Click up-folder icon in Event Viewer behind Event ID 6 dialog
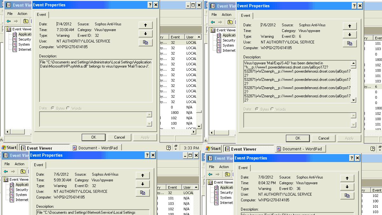 tap(230, 22)
